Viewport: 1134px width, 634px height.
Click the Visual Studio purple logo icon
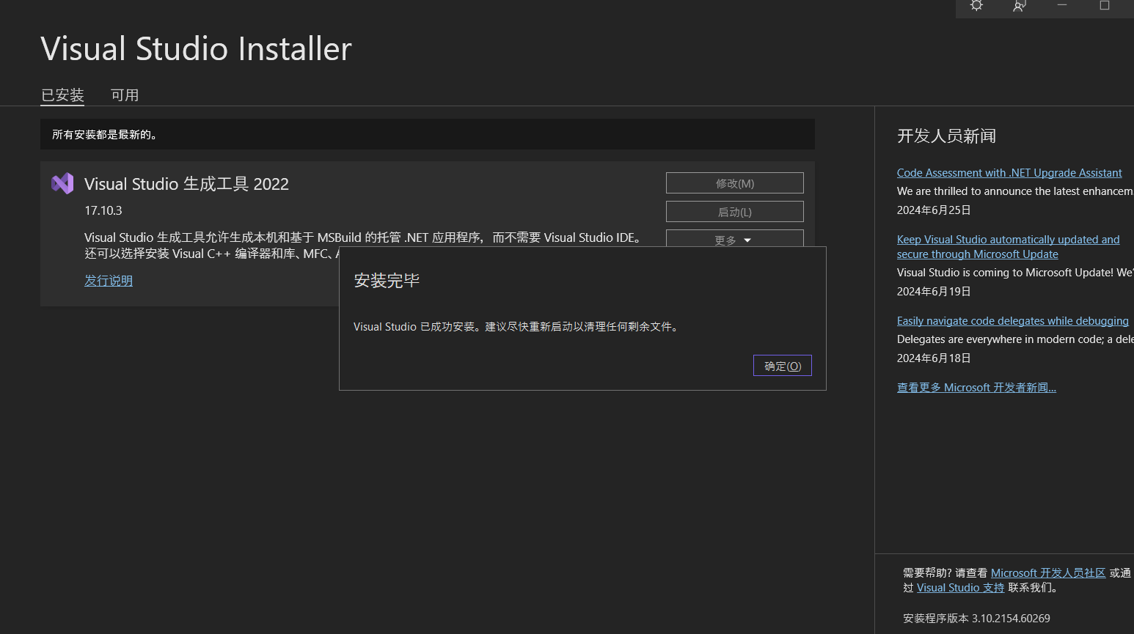(62, 183)
